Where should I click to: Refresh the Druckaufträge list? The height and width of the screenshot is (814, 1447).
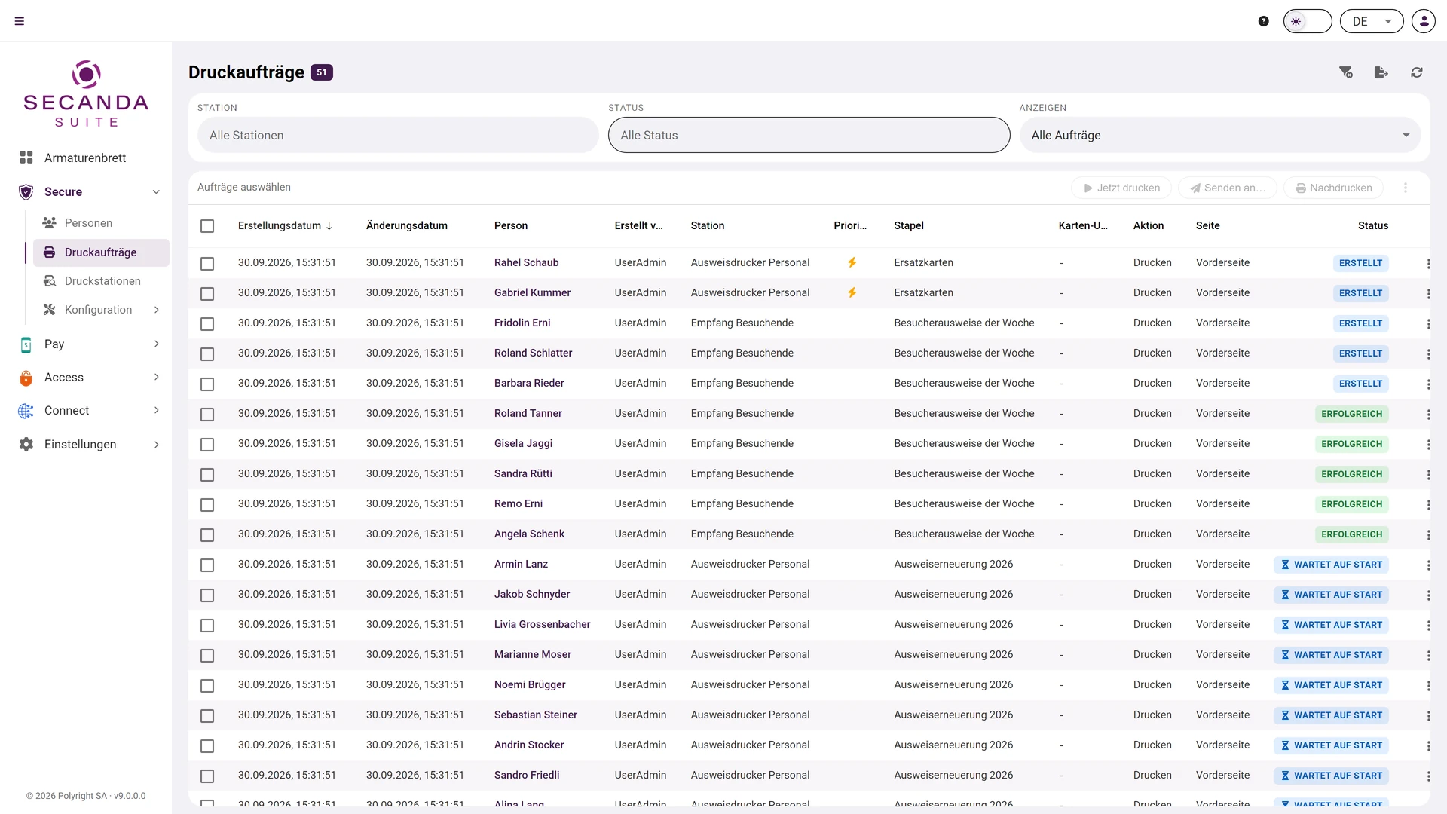(x=1417, y=72)
